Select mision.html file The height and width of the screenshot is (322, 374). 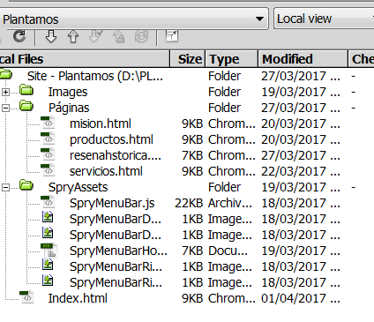[101, 124]
